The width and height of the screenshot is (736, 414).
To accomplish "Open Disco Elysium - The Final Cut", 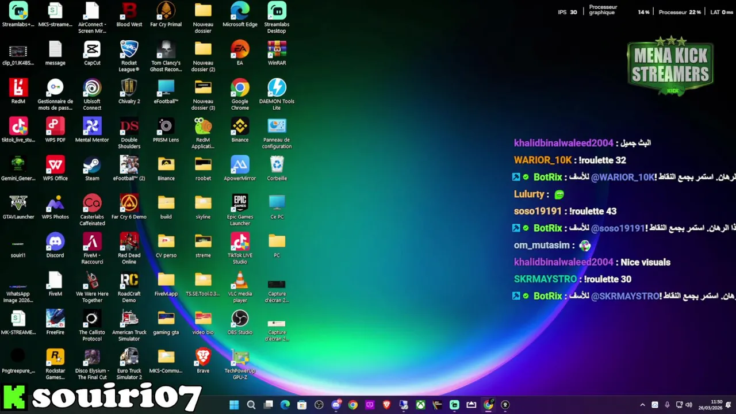I will (92, 365).
